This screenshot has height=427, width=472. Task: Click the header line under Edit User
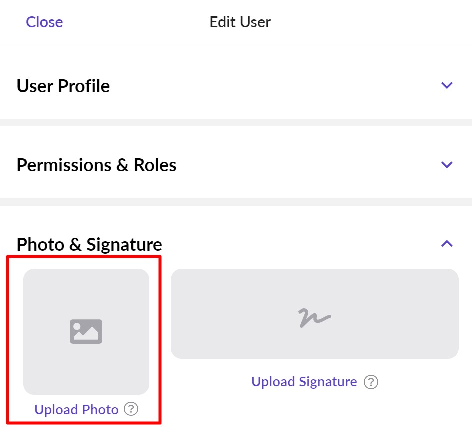pos(236,47)
